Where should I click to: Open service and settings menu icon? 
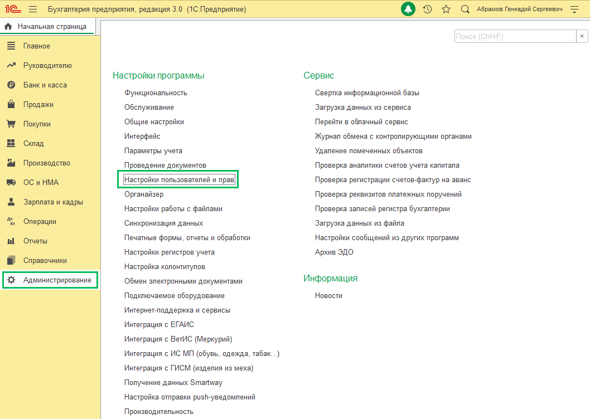pyautogui.click(x=574, y=9)
